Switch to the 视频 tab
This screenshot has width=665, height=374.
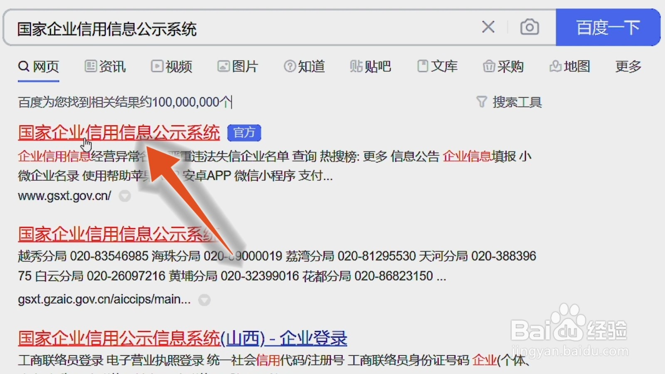(171, 66)
